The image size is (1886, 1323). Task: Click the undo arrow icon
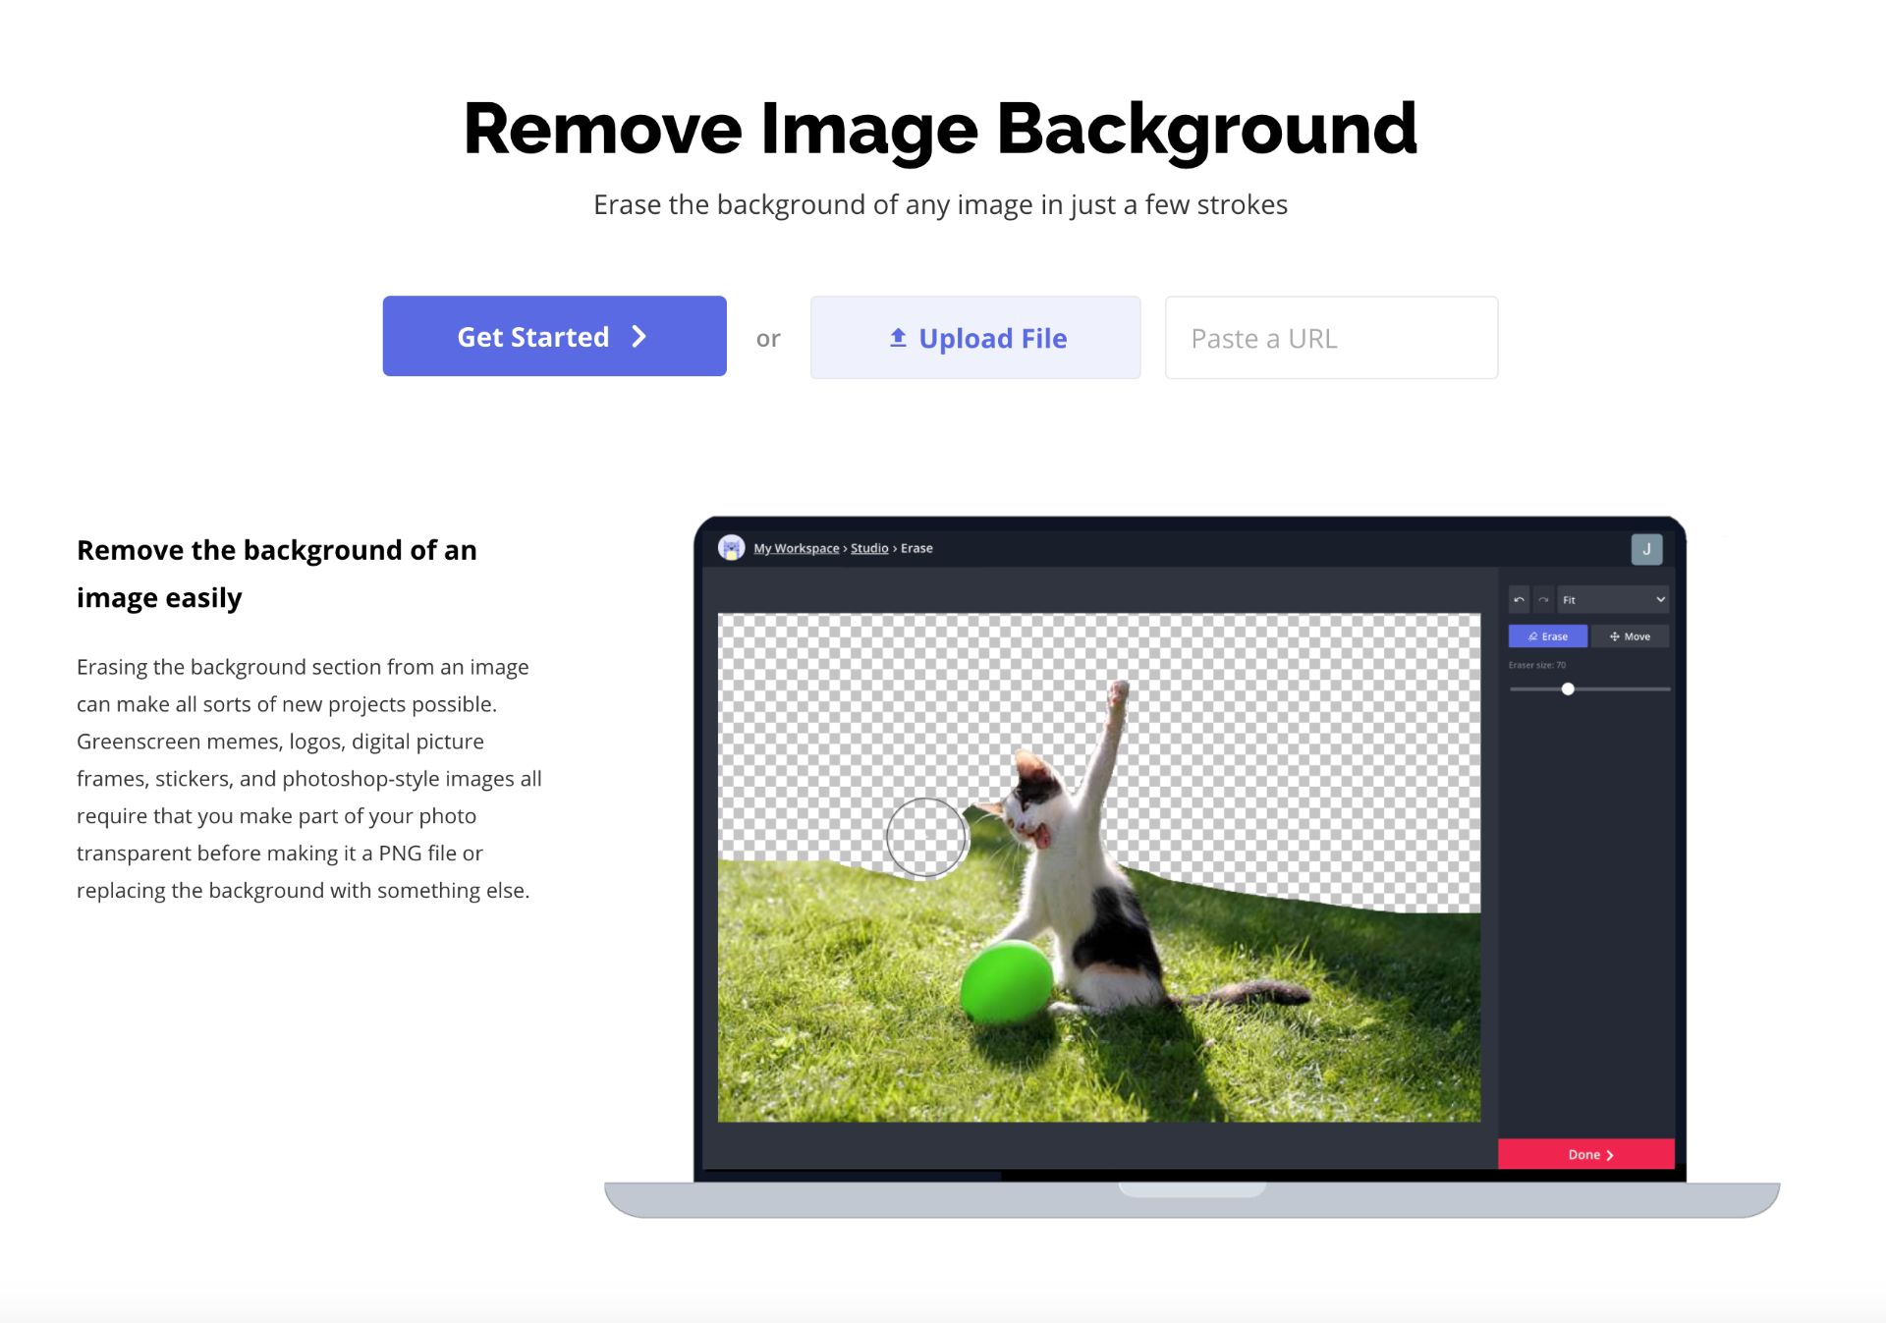pyautogui.click(x=1519, y=599)
